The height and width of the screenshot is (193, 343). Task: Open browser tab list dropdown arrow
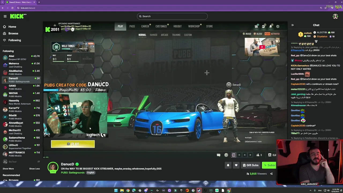(x=2, y=2)
